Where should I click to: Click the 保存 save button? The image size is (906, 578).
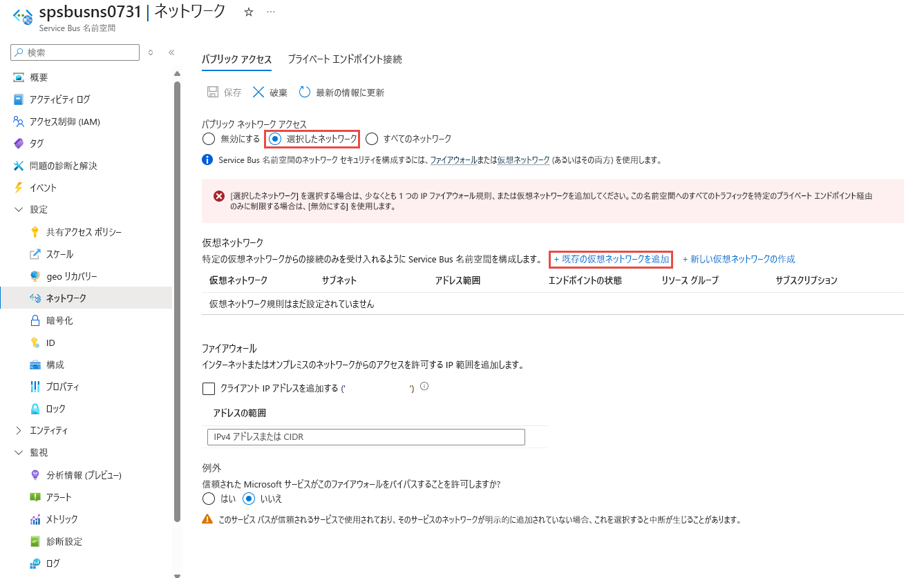point(225,93)
